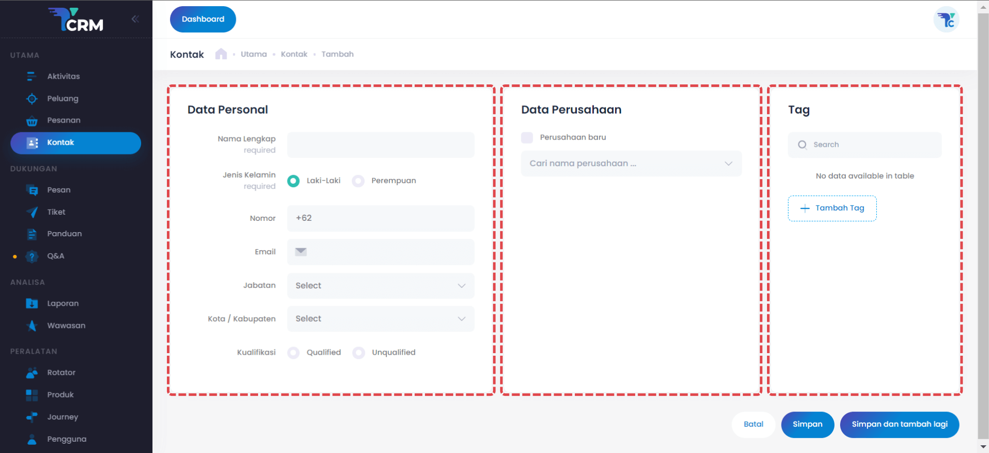Tick the Perusahaan baru checkbox

click(527, 137)
